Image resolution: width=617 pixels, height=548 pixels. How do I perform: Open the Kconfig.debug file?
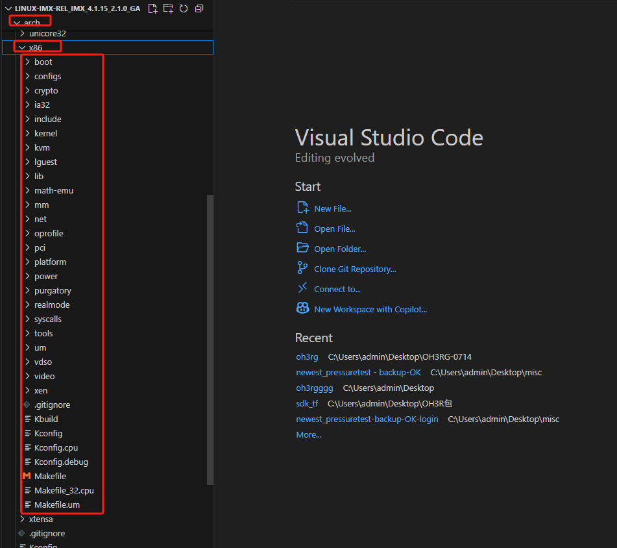click(108, 462)
